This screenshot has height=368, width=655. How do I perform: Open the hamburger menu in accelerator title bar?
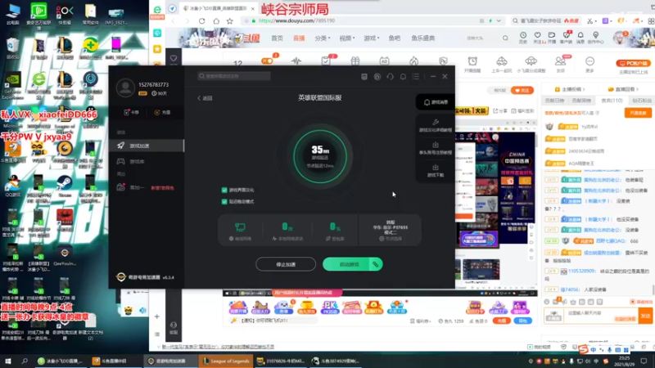coord(415,77)
